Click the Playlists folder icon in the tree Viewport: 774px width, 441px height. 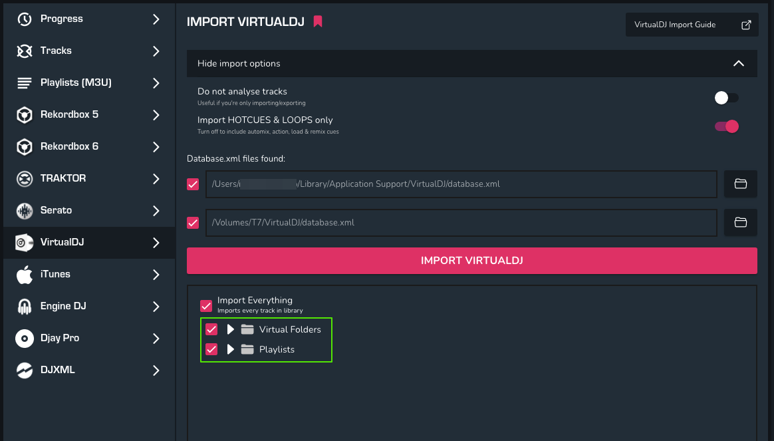click(247, 349)
